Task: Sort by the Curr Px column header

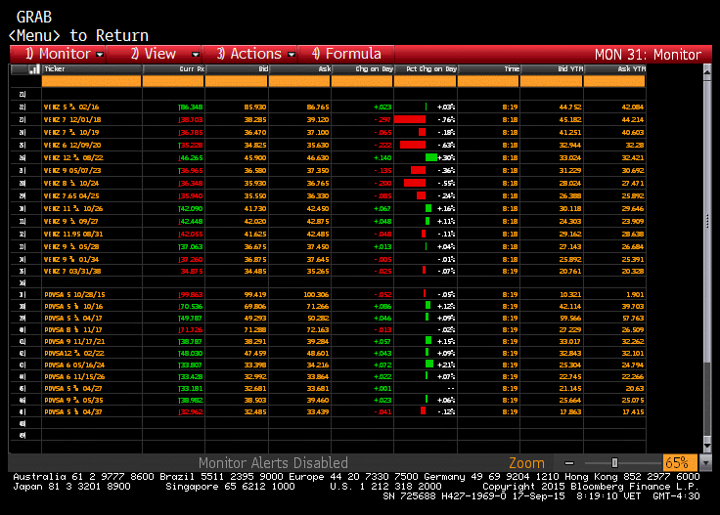Action: coord(173,69)
